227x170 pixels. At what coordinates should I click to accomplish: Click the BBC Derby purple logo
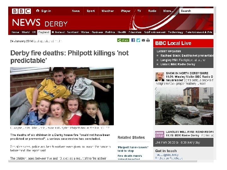point(160,134)
